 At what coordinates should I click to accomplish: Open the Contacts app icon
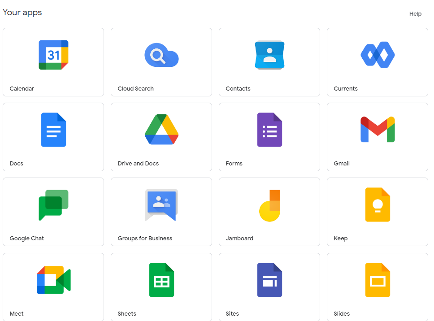(x=269, y=55)
